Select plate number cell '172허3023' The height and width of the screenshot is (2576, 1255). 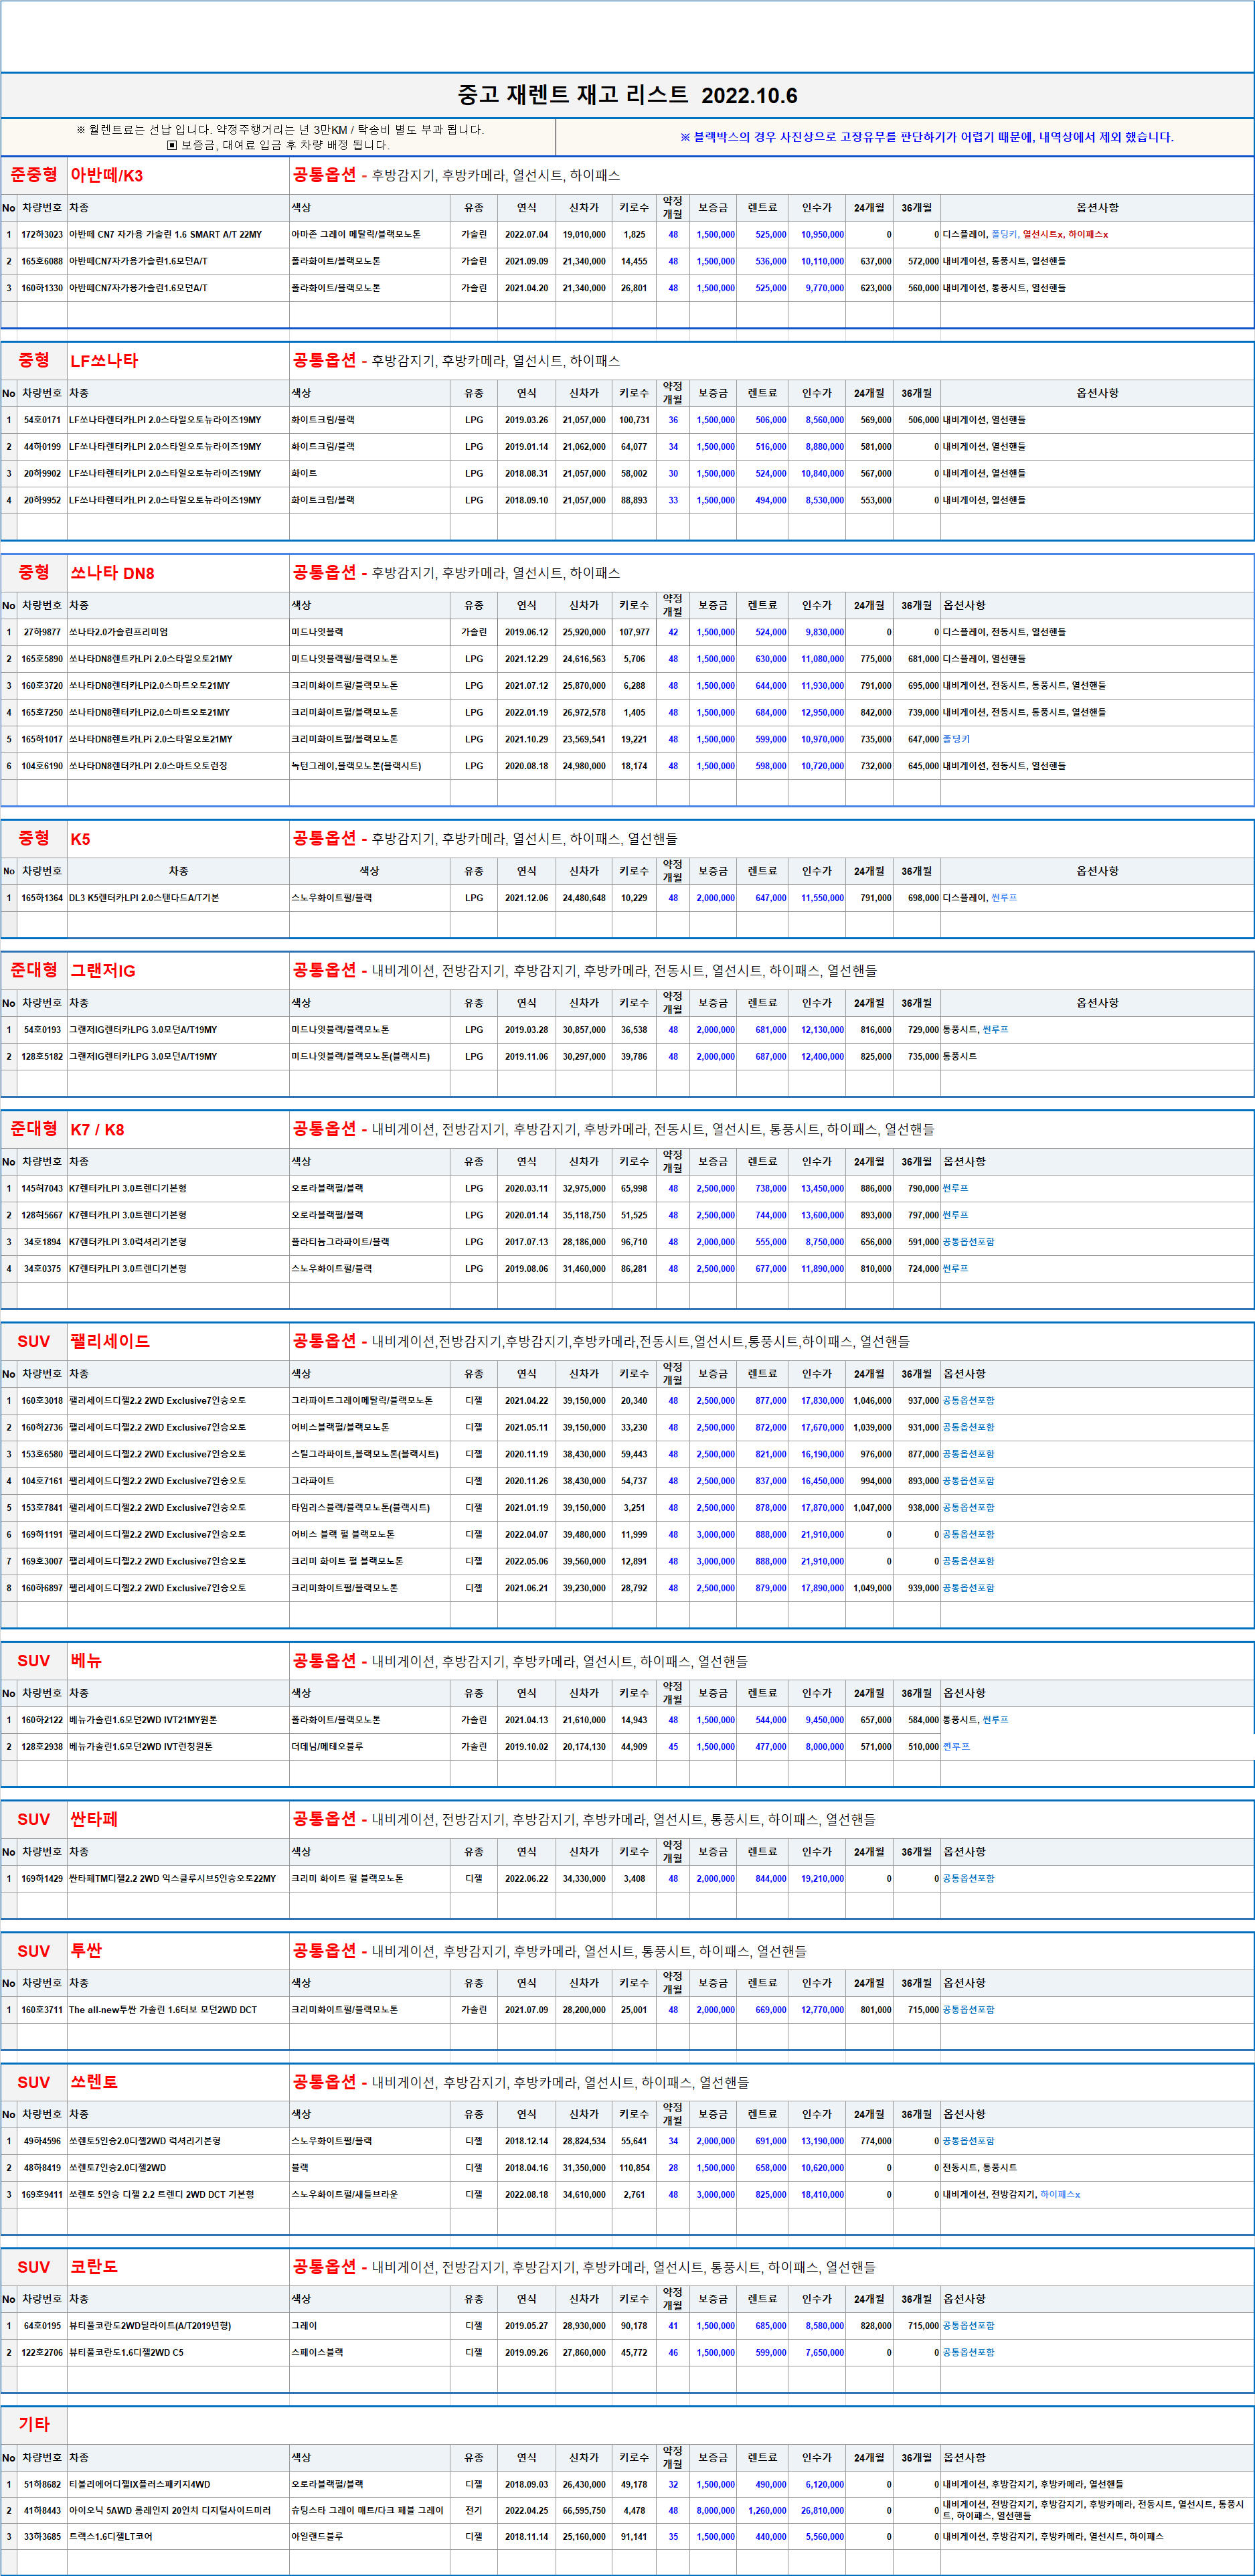pos(42,234)
